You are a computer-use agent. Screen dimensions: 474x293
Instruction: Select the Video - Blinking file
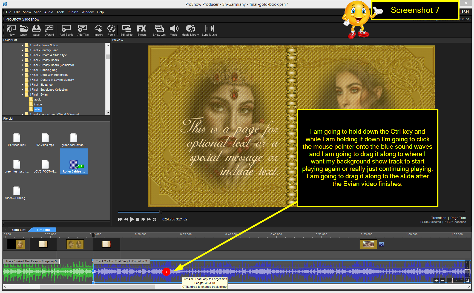tap(17, 193)
